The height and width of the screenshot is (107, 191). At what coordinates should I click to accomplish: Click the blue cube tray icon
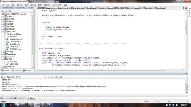click(x=170, y=105)
